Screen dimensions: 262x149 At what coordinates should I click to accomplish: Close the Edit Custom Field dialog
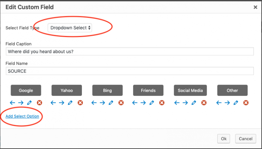pos(255,7)
